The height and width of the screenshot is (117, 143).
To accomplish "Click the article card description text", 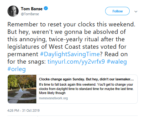I will click(86, 89).
